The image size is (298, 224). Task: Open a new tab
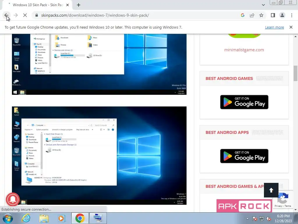pos(79,5)
